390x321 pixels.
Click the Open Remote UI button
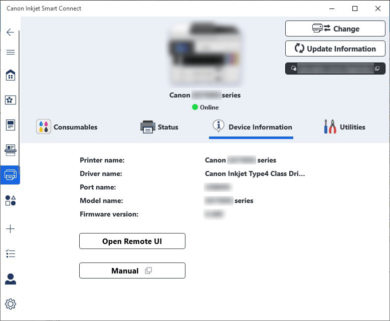tap(132, 241)
